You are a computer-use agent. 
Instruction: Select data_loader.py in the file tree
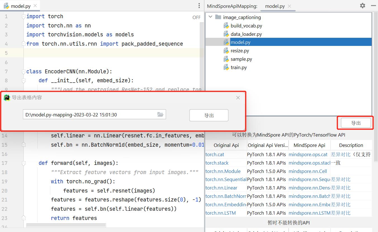(246, 34)
